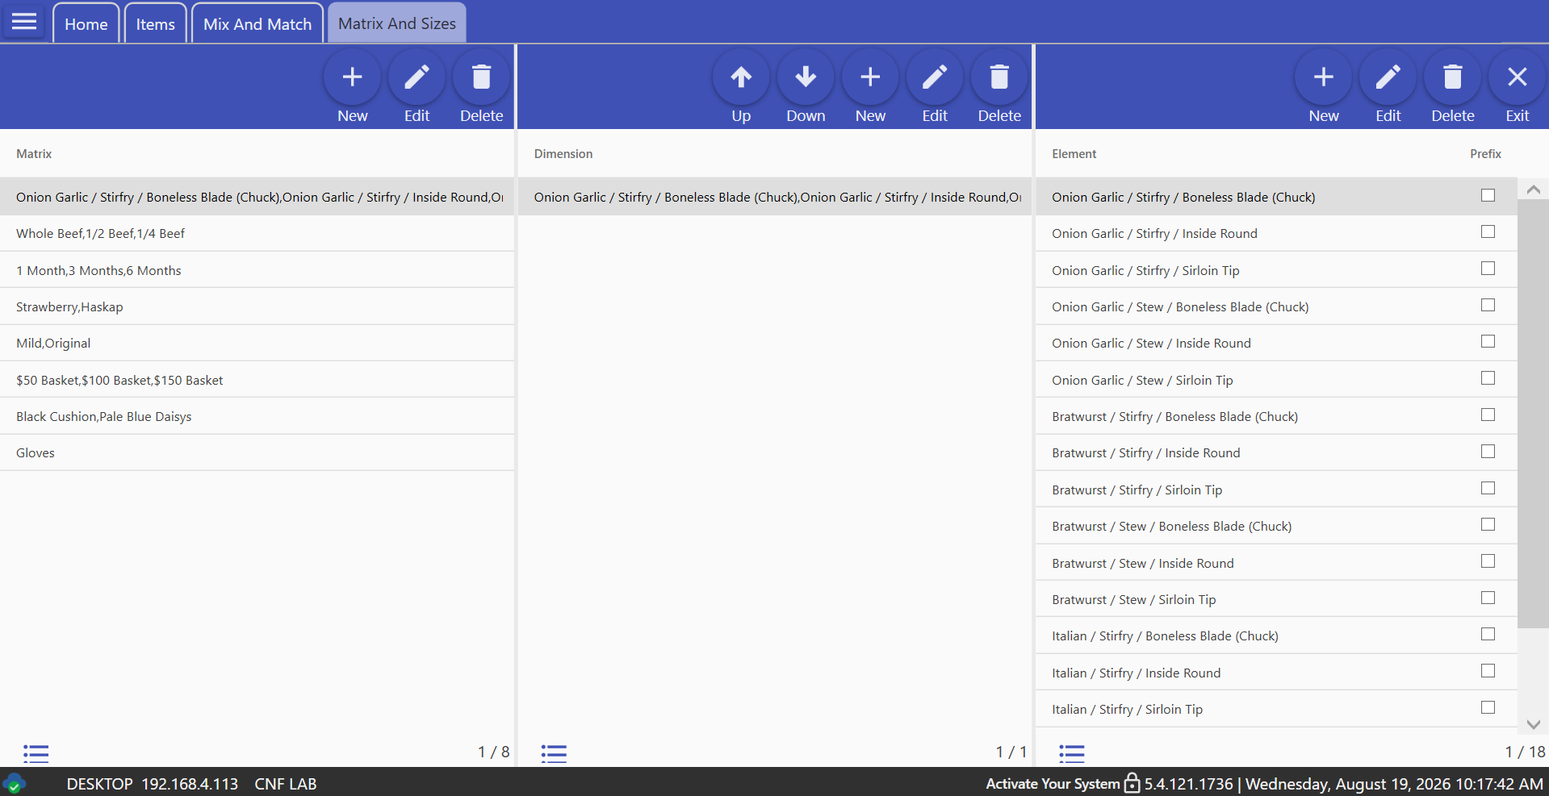1549x796 pixels.
Task: Check Prefix for Onion Garlic / Stew / Sirloin Tip
Action: coord(1488,378)
